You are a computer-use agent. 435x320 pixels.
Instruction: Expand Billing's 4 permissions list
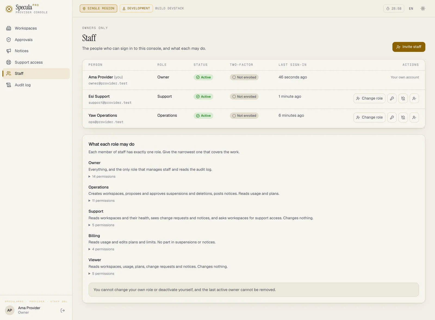pos(101,249)
